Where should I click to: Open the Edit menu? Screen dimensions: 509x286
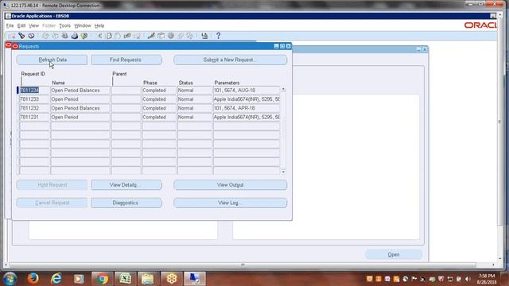click(x=21, y=25)
